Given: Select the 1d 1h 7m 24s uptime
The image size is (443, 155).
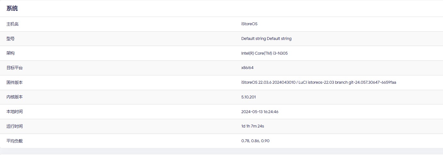Looking at the screenshot, I should click(252, 126).
